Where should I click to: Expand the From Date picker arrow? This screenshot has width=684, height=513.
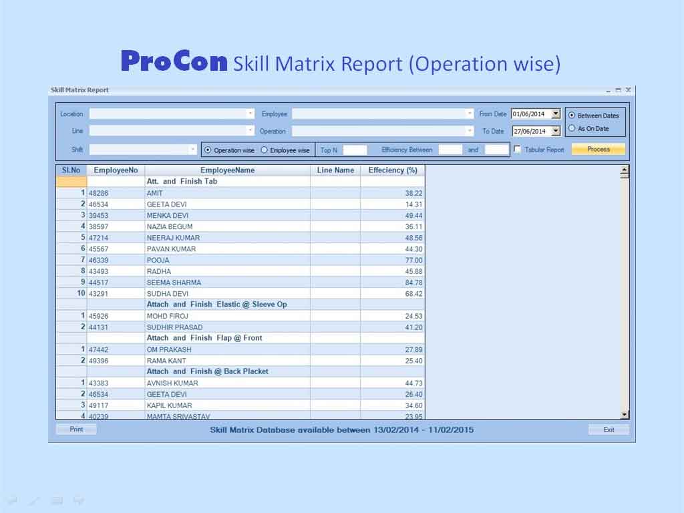click(556, 114)
